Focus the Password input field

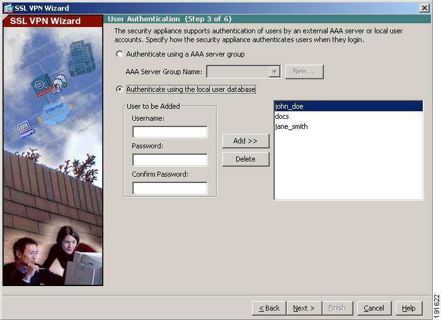(170, 160)
